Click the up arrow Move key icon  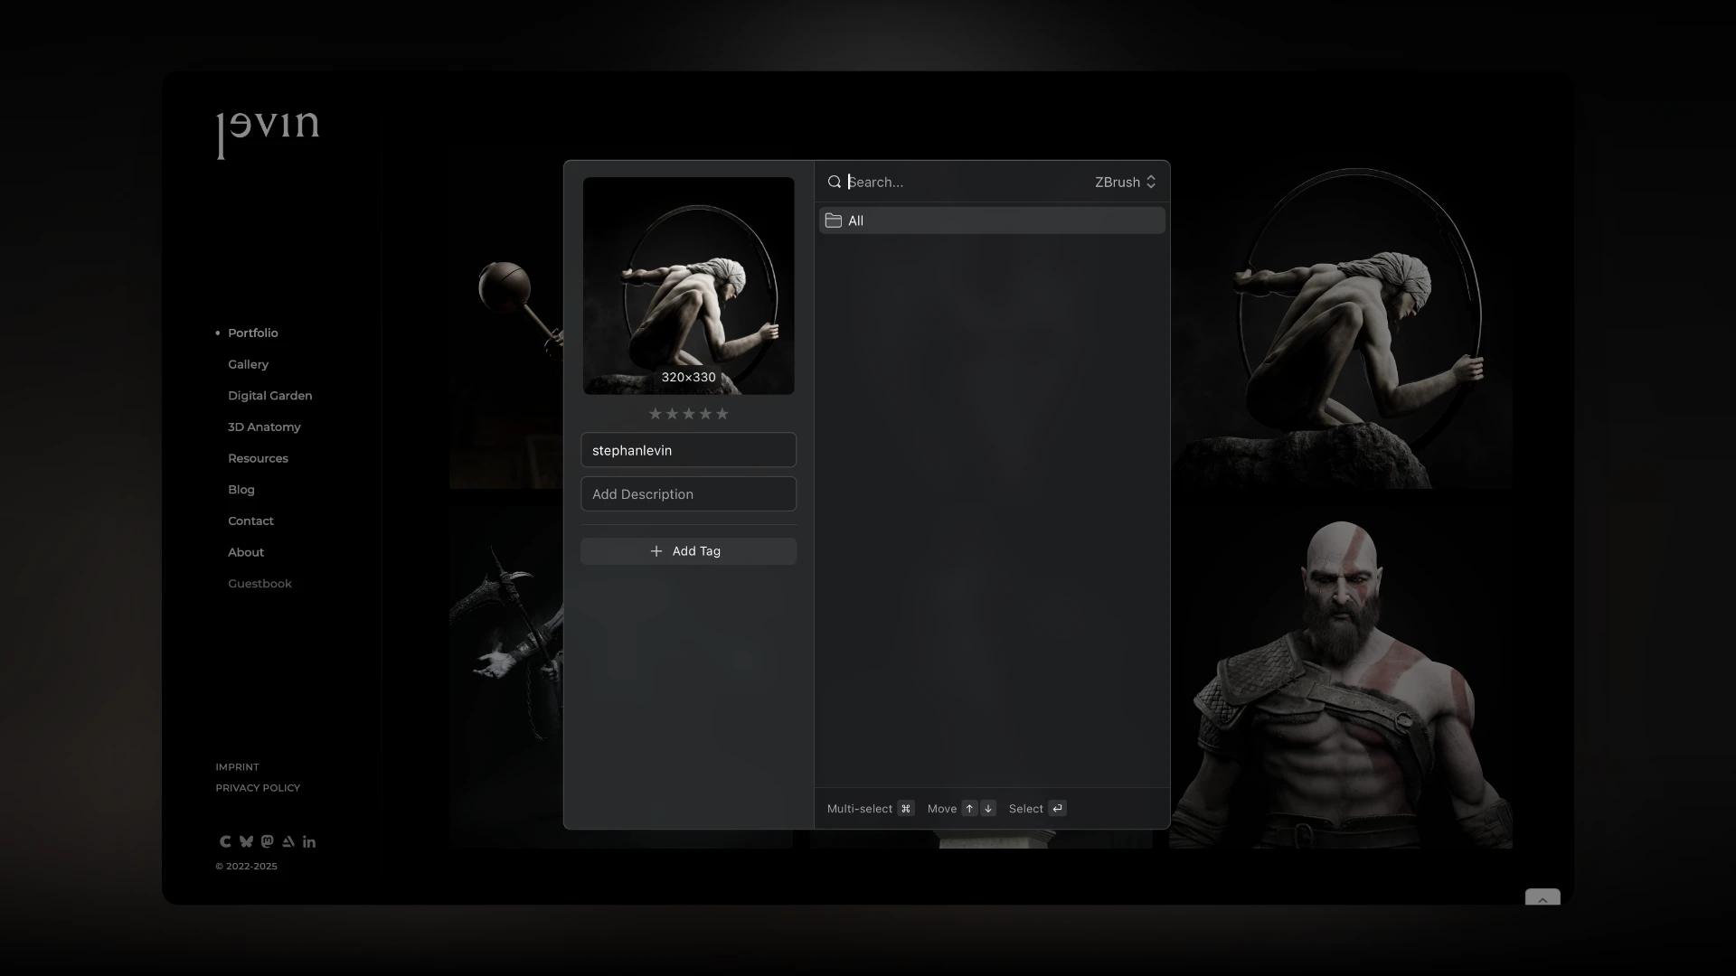969,809
